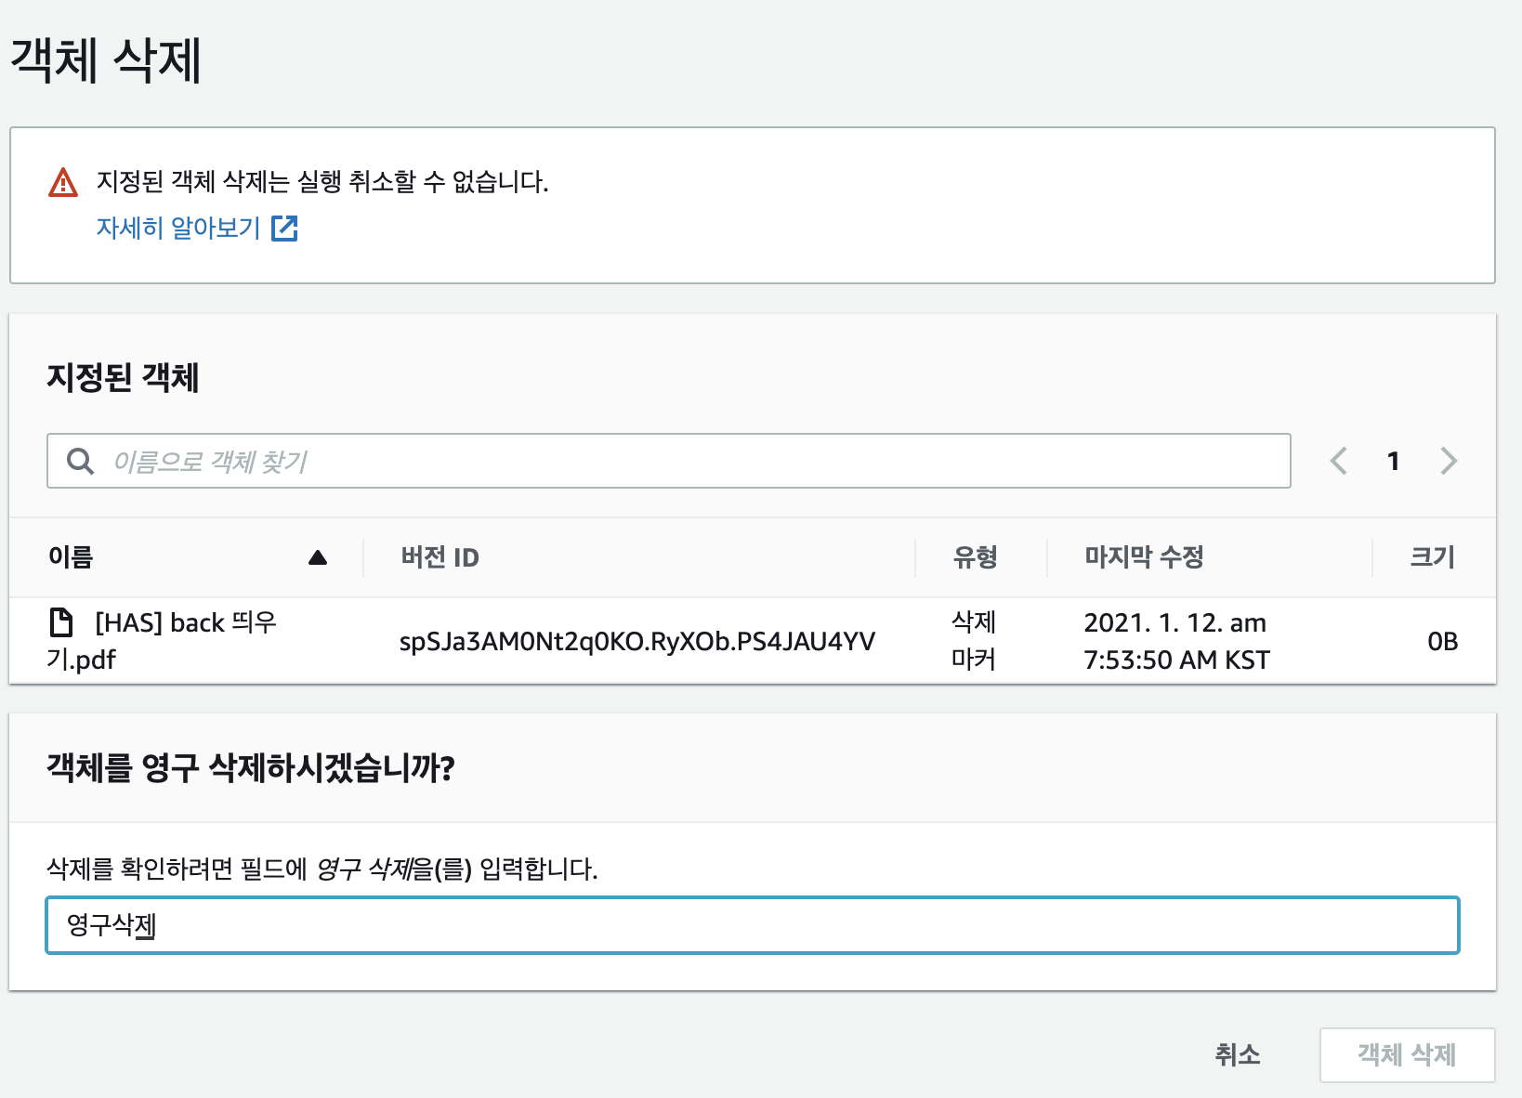Click the version ID spSJa3AM0Nt2q0KO text
The width and height of the screenshot is (1522, 1098).
636,642
